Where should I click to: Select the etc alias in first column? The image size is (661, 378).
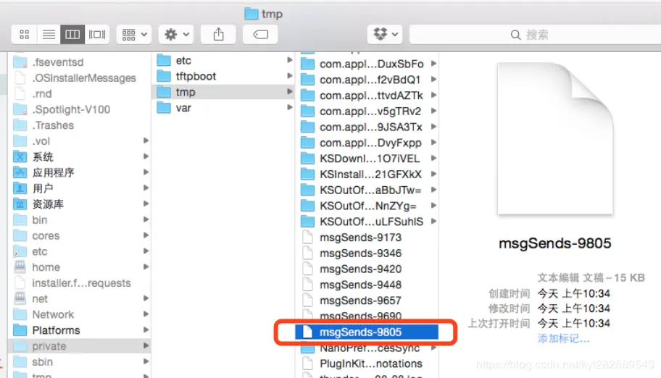click(79, 251)
